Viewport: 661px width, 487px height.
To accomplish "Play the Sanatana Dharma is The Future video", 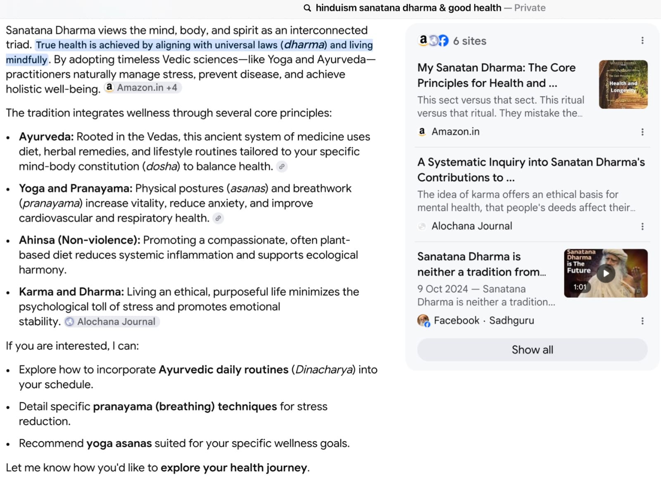I will 606,273.
